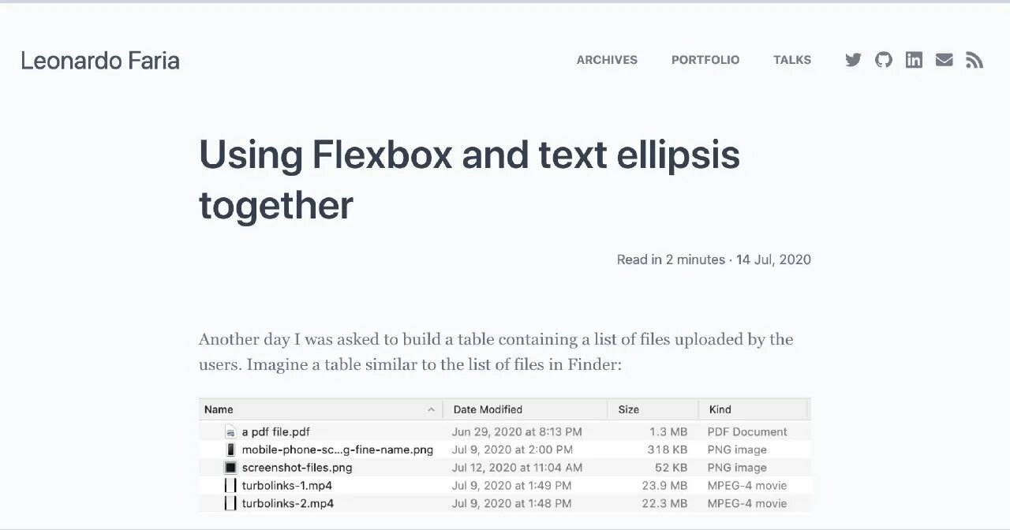Navigate to the Talks page
This screenshot has height=530, width=1010.
(x=792, y=60)
